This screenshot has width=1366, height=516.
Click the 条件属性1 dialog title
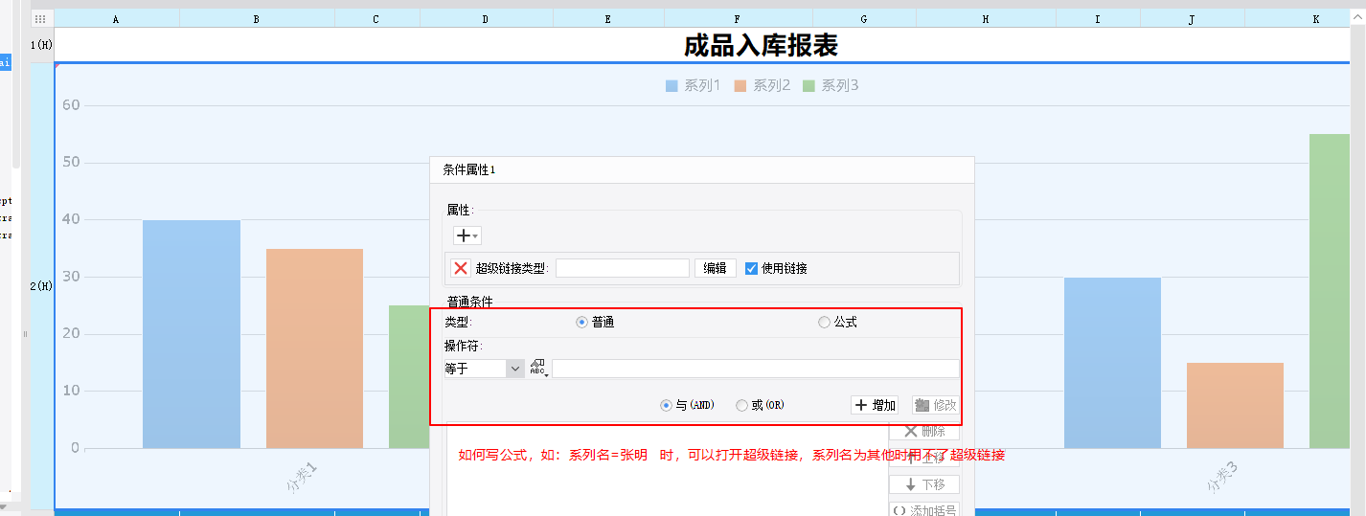469,169
